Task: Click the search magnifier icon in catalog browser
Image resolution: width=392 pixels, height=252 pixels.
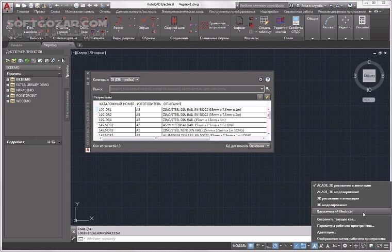Action: click(268, 89)
